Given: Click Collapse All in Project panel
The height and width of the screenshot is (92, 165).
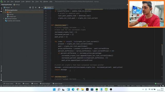Looking at the screenshot, I should [x=36, y=7].
